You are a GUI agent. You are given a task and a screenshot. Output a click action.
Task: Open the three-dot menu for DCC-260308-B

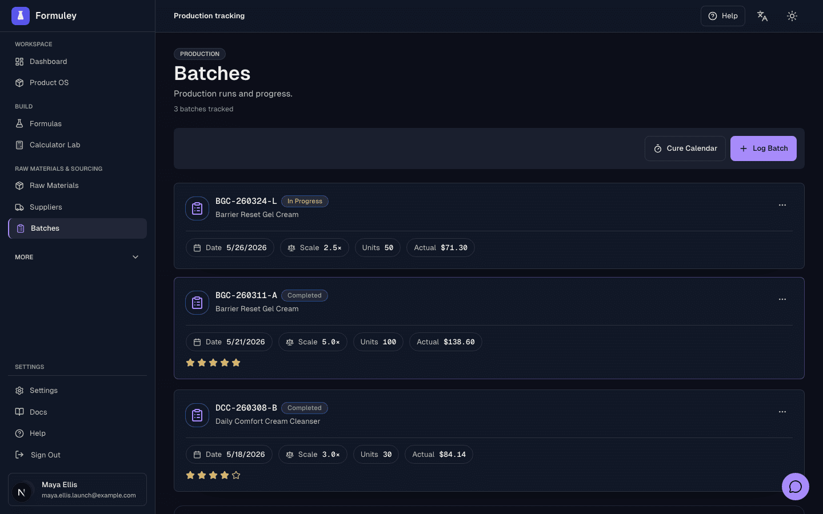782,412
